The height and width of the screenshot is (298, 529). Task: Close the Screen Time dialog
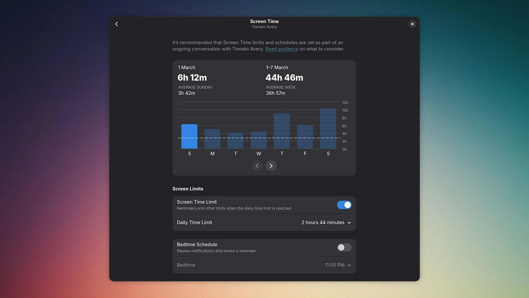pyautogui.click(x=412, y=24)
